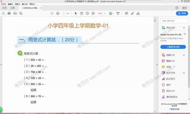Go to previous page arrow icon
The image size is (190, 114).
point(52,13)
